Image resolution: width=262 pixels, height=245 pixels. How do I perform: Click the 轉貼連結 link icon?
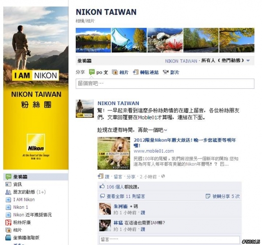[136, 72]
